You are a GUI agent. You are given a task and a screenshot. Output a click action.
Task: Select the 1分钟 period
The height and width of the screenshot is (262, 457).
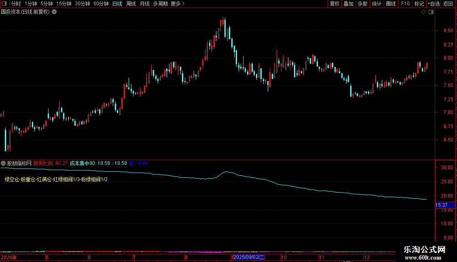click(x=31, y=4)
